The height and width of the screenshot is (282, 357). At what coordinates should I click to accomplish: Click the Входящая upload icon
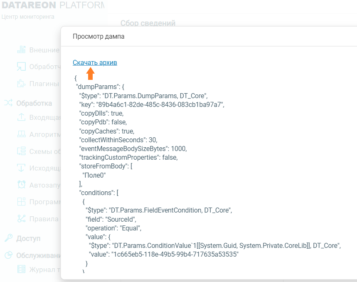pos(21,117)
